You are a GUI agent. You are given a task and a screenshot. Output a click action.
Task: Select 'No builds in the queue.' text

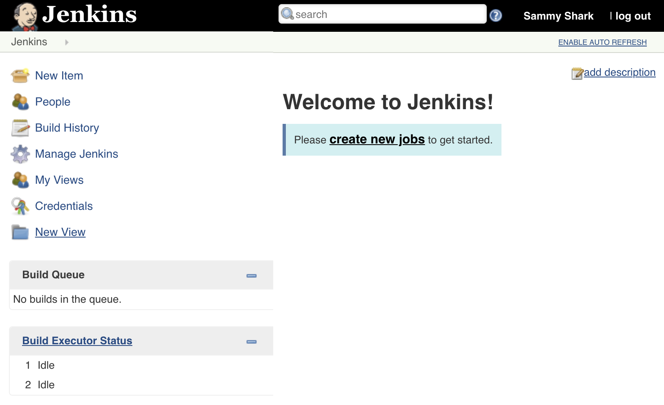pos(67,299)
